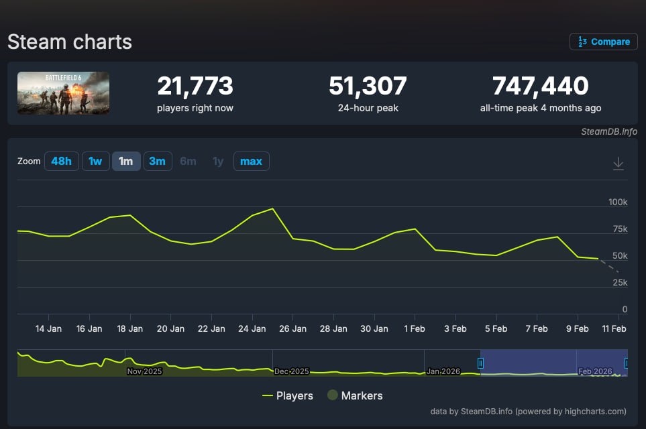This screenshot has width=646, height=429.
Task: Click the 25k y-axis label
Action: [620, 282]
